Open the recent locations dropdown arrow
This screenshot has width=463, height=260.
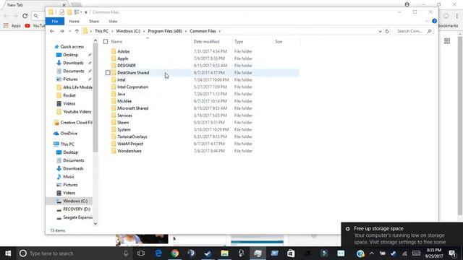(69, 31)
